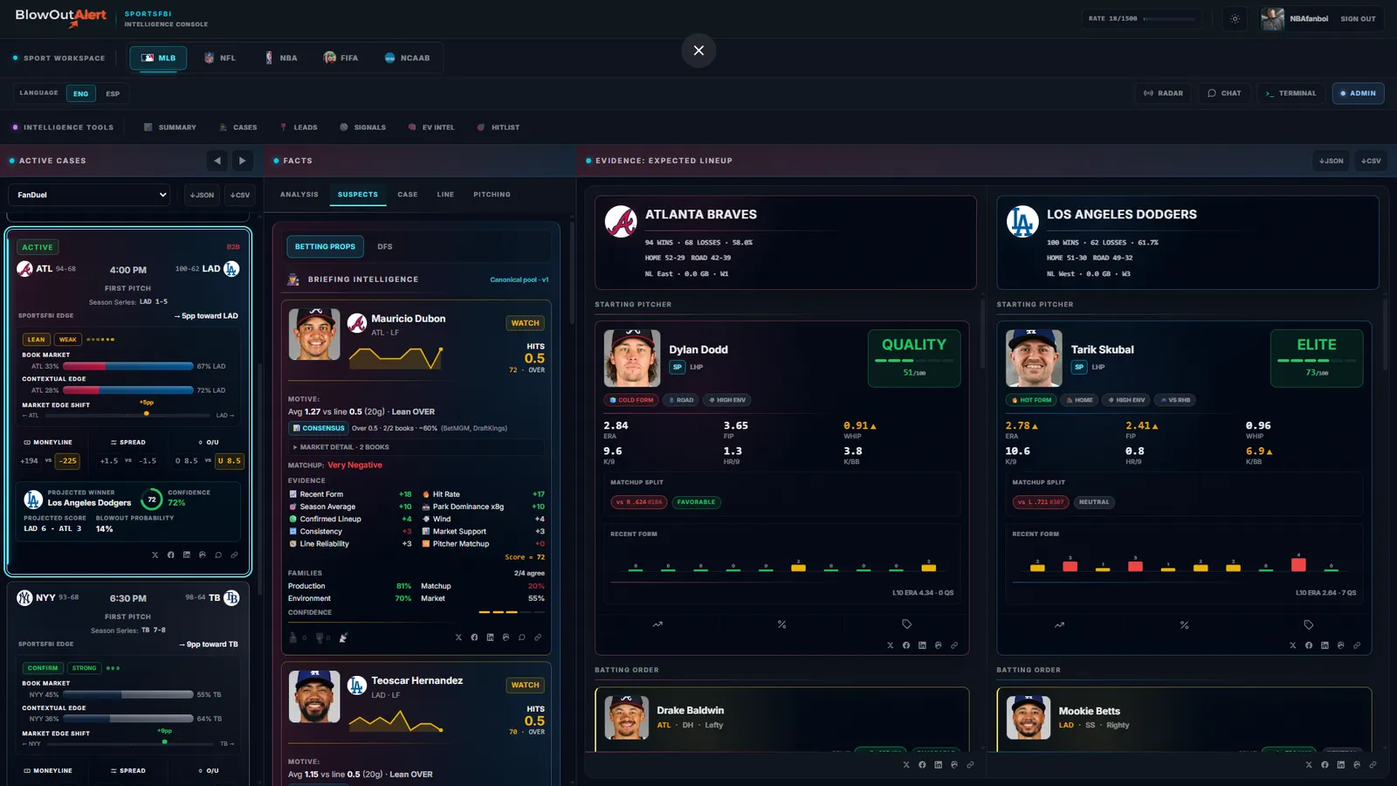Select the Betting Props mode
1397x786 pixels.
(x=325, y=246)
